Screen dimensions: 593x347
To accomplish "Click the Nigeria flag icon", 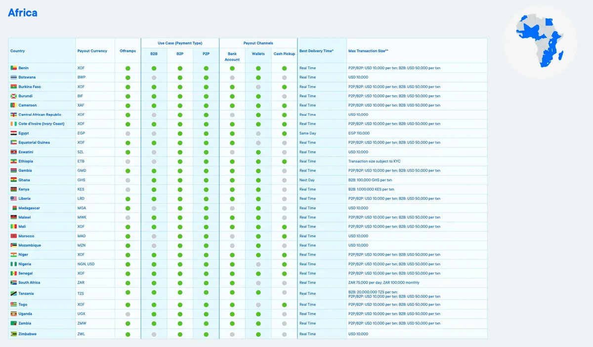I will pyautogui.click(x=13, y=264).
